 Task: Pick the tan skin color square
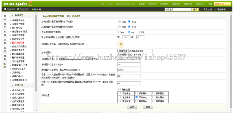point(37,10)
